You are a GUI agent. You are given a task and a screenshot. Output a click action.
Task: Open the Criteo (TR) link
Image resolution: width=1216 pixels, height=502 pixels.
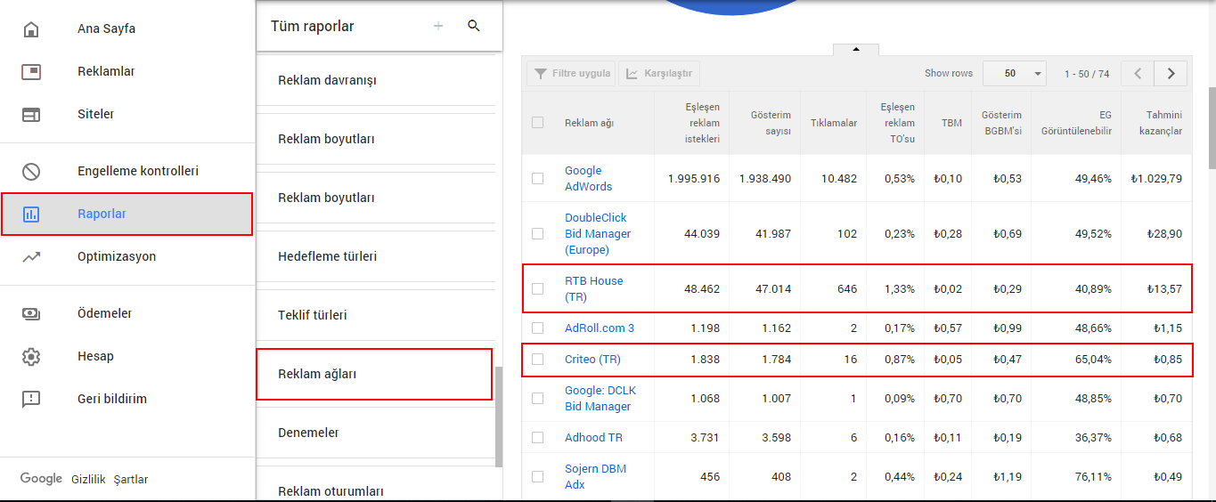tap(592, 360)
